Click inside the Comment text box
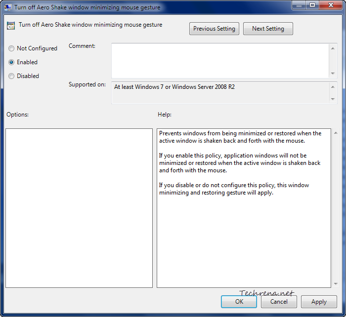Viewport: 346px width, 317px height. (220, 61)
